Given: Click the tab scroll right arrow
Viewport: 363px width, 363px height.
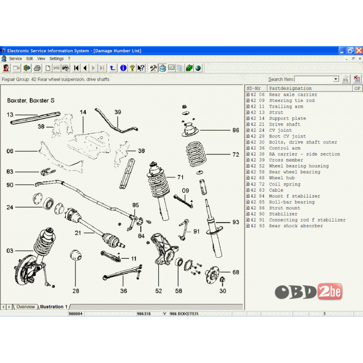Looking at the screenshot, I should click(9, 307).
